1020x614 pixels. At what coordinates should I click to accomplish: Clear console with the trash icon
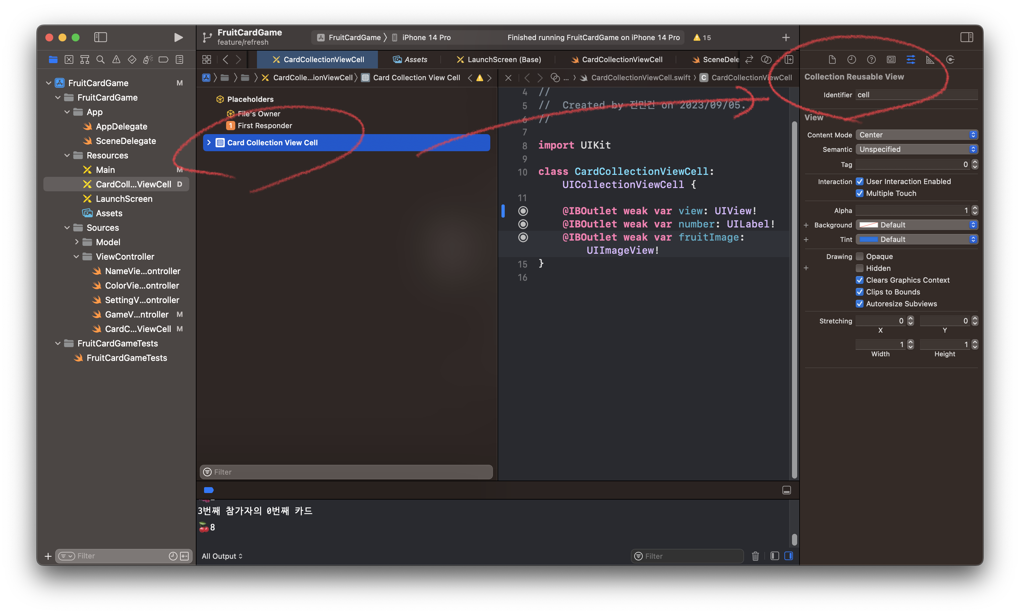coord(755,556)
